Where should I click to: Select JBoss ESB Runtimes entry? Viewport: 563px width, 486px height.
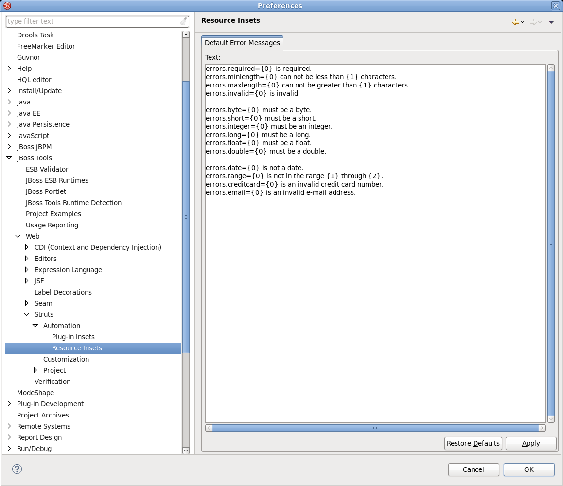pyautogui.click(x=57, y=180)
